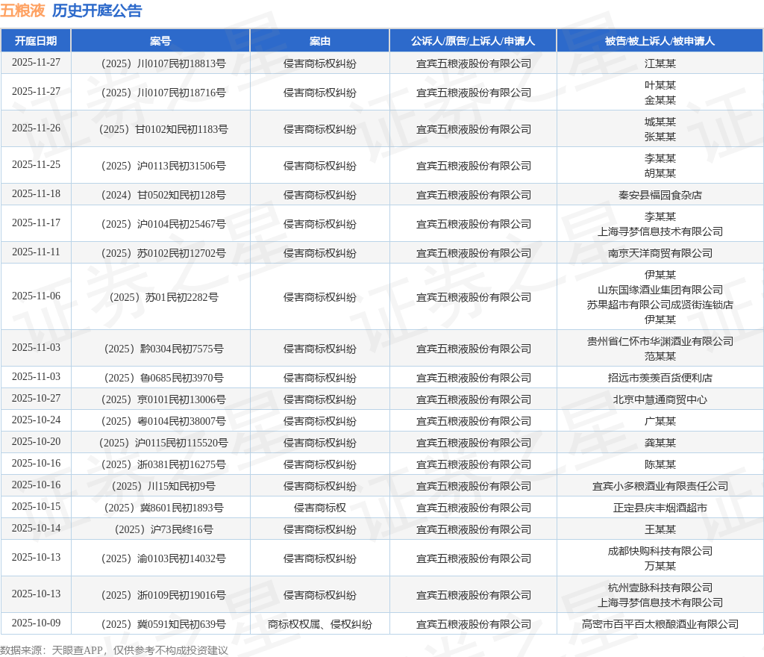Click the date 2025-11-17
Screen dimensions: 764x657
pos(36,222)
